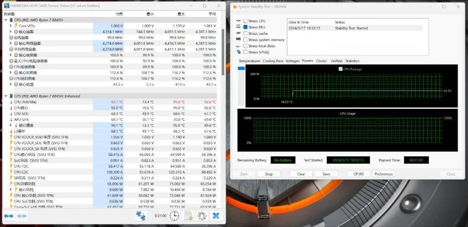Viewport: 468px width, 227px height.
Task: Switch to the Temperatures tab
Action: [250, 61]
